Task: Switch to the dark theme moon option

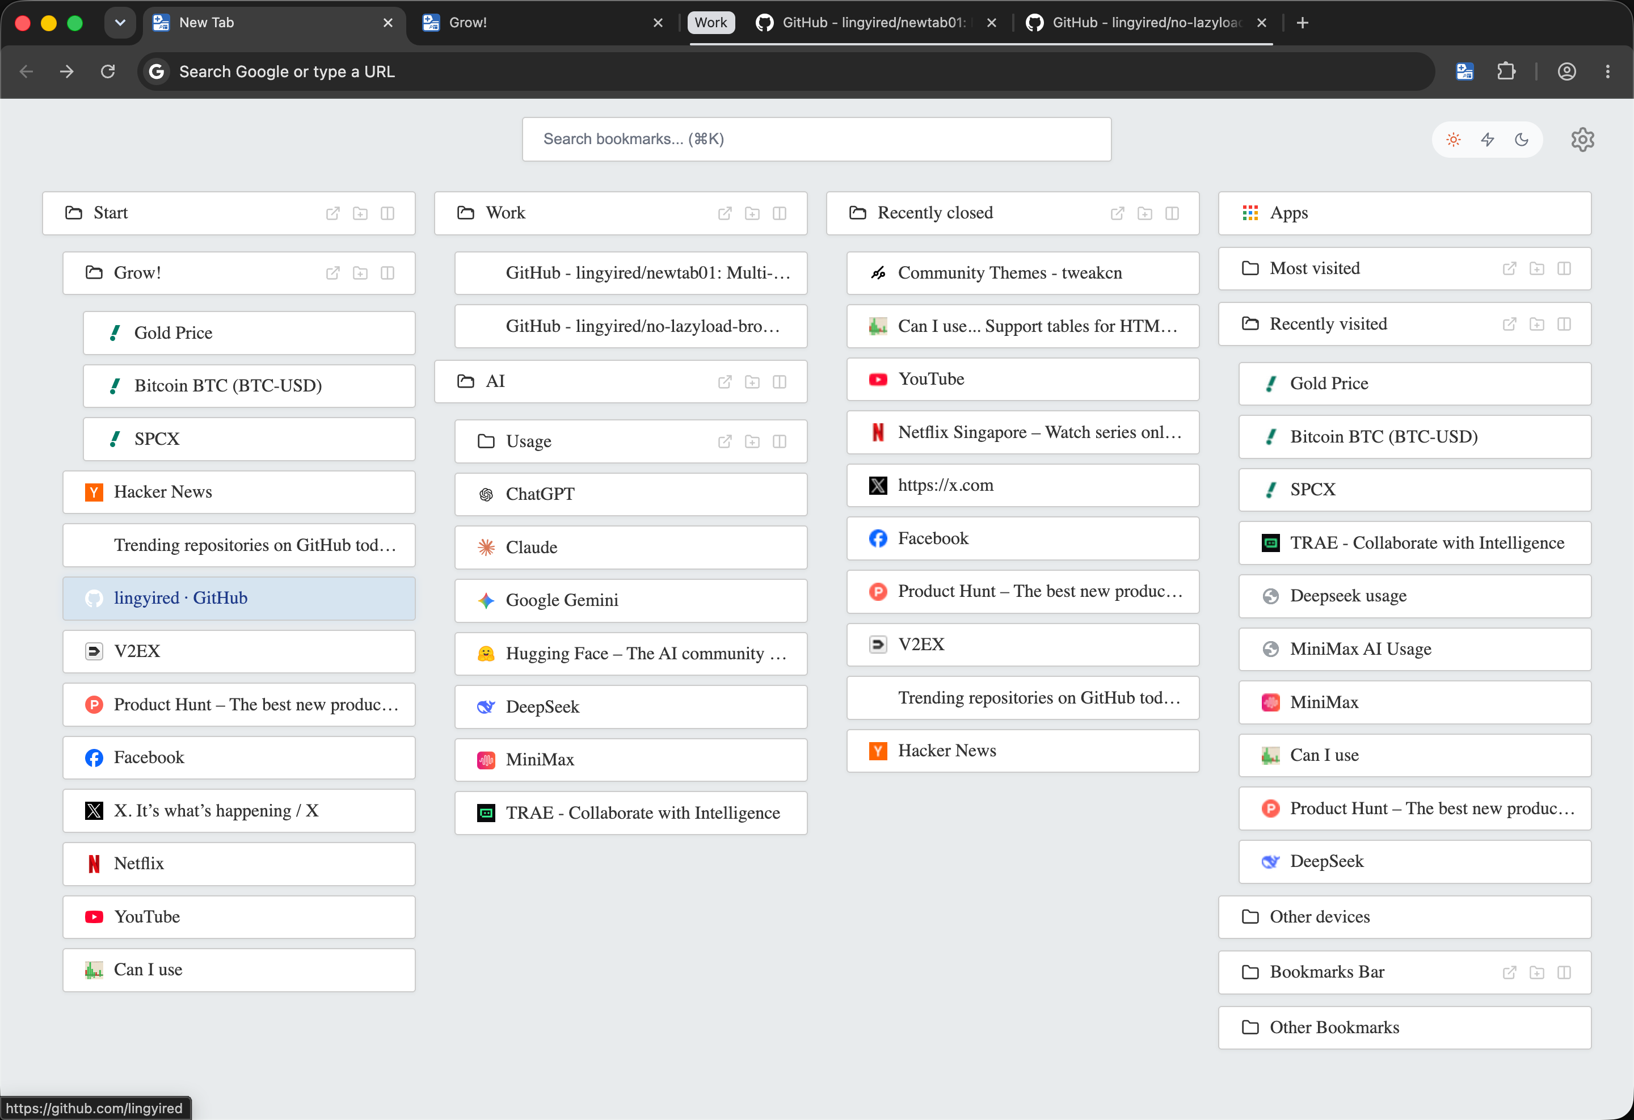Action: click(1522, 139)
